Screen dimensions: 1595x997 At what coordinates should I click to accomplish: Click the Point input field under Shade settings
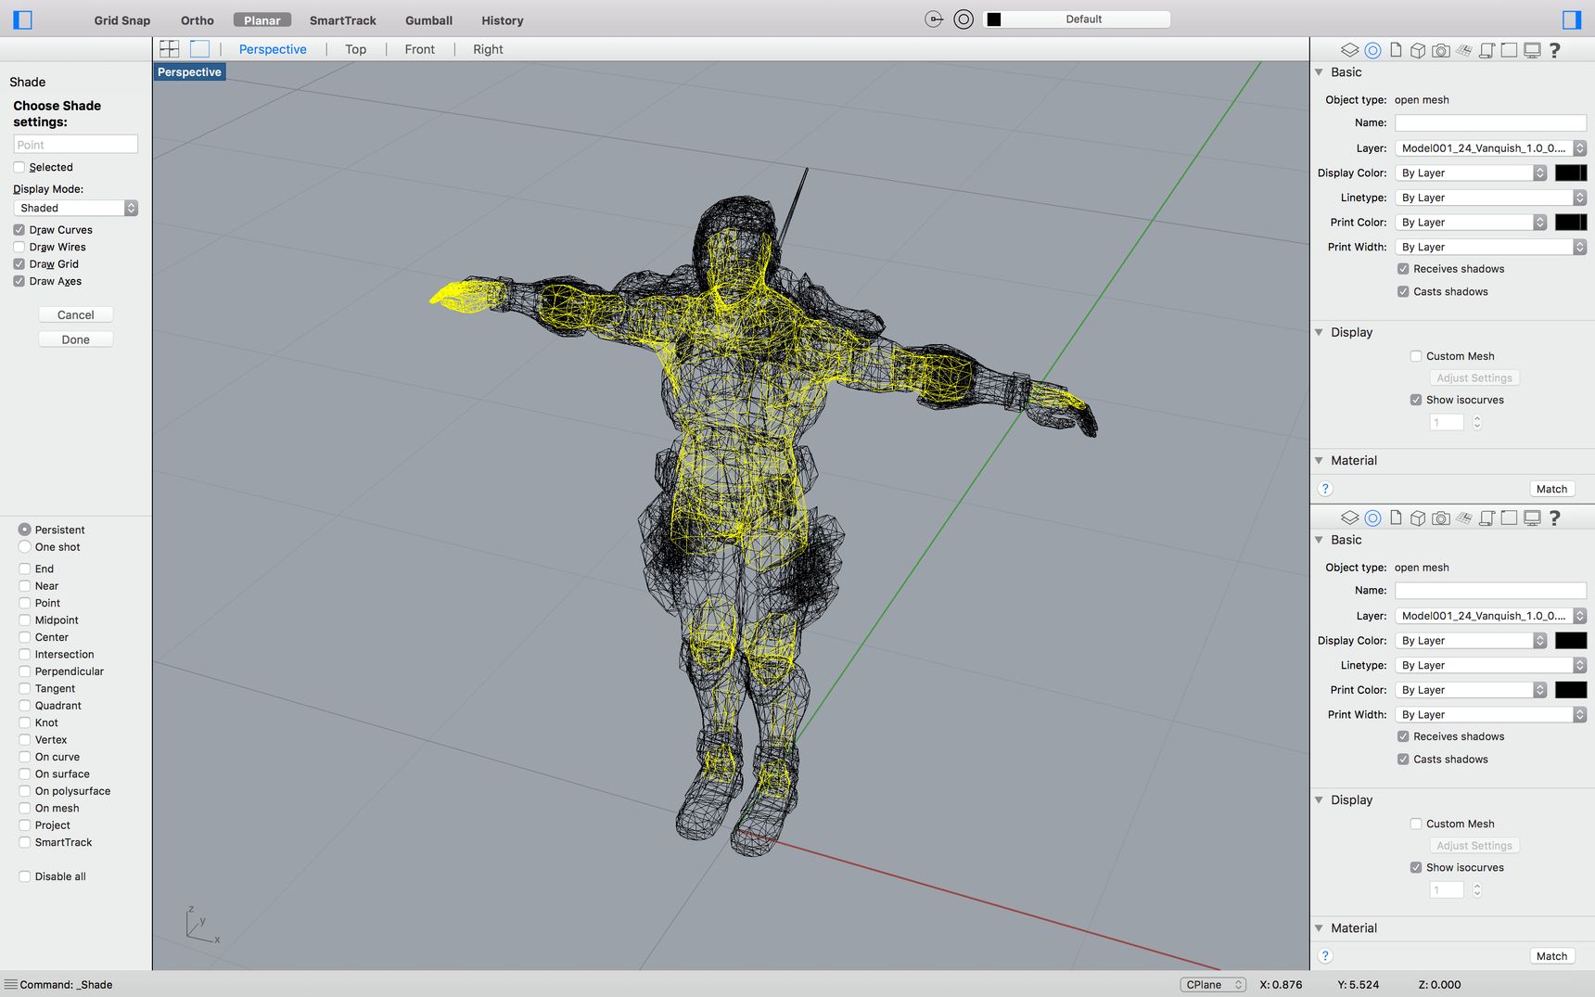[76, 145]
